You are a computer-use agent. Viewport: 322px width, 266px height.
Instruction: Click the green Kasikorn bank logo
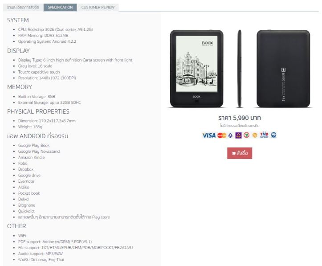(x=246, y=135)
